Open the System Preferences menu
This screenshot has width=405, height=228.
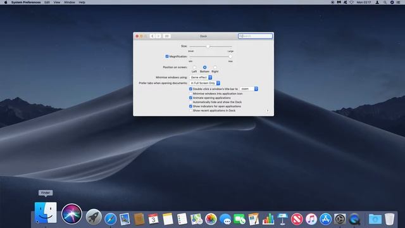(26, 3)
